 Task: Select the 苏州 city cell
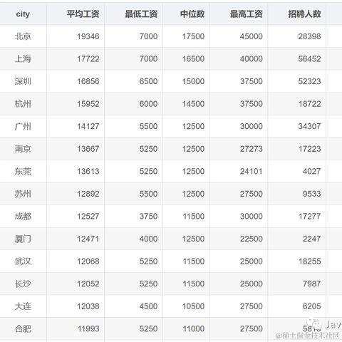23,194
